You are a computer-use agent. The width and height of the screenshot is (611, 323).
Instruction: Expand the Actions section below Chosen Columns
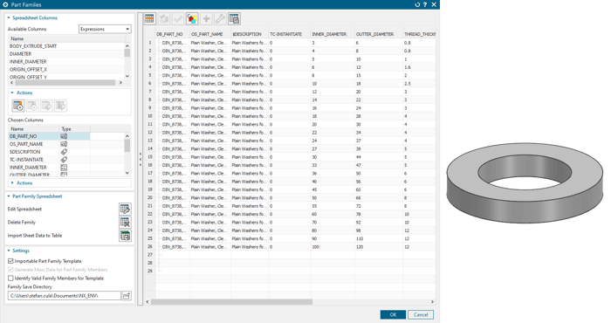(x=12, y=183)
